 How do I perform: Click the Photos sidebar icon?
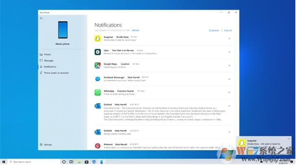point(41,54)
